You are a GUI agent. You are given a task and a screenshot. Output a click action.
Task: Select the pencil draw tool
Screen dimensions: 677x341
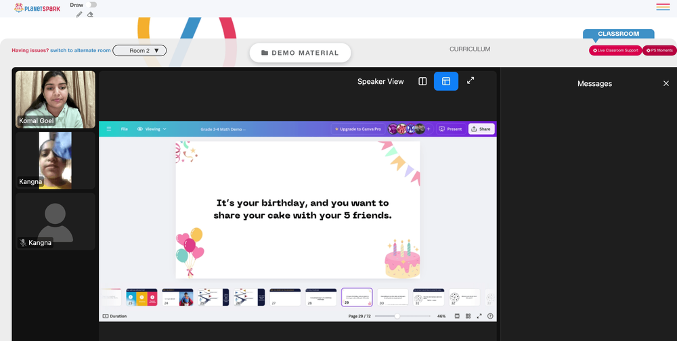(x=79, y=14)
